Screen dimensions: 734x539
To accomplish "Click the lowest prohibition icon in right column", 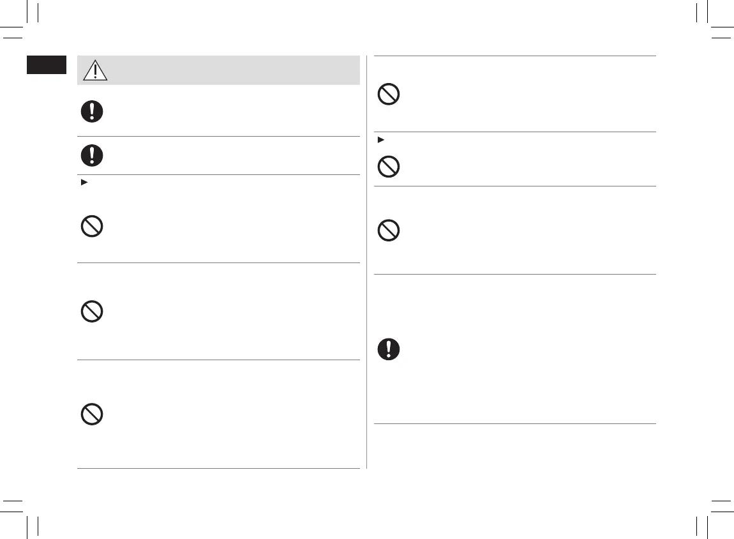I will [x=389, y=231].
